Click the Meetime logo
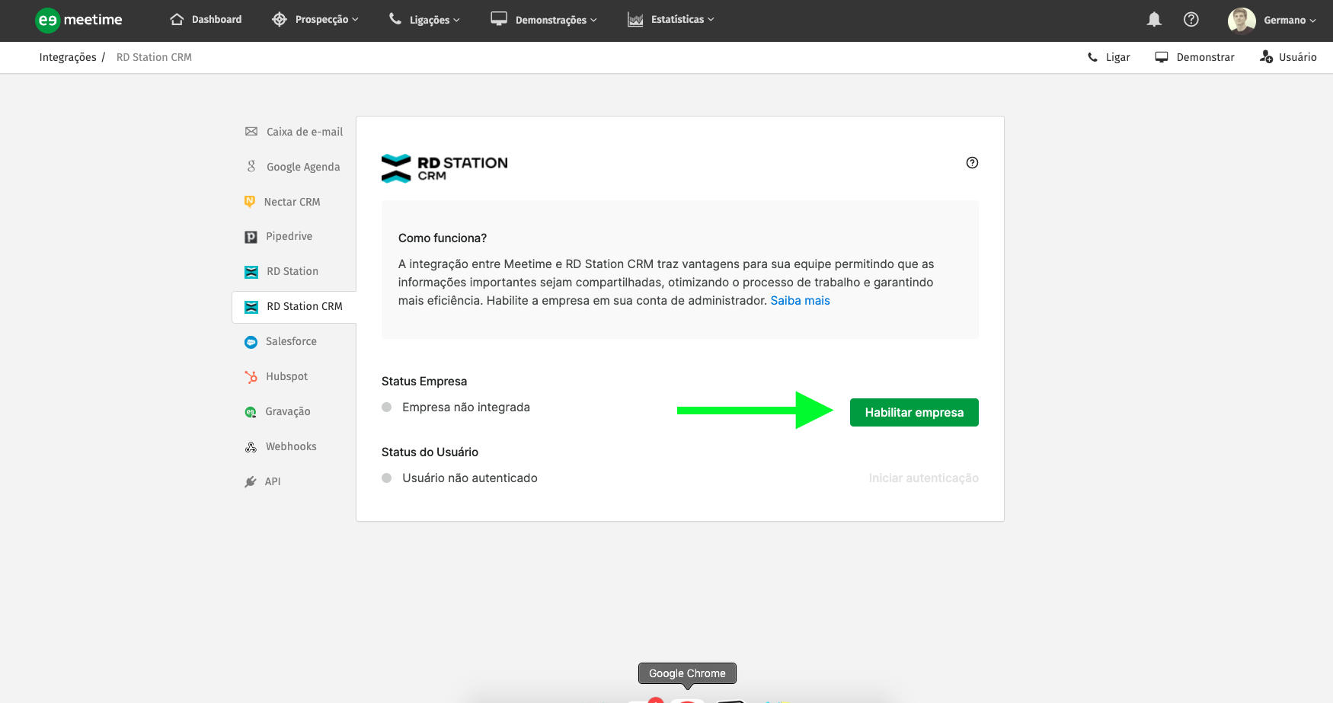 (78, 20)
